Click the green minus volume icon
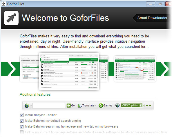 click(x=150, y=106)
